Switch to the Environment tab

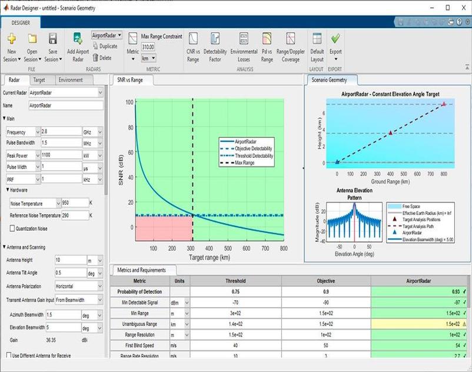pyautogui.click(x=71, y=80)
